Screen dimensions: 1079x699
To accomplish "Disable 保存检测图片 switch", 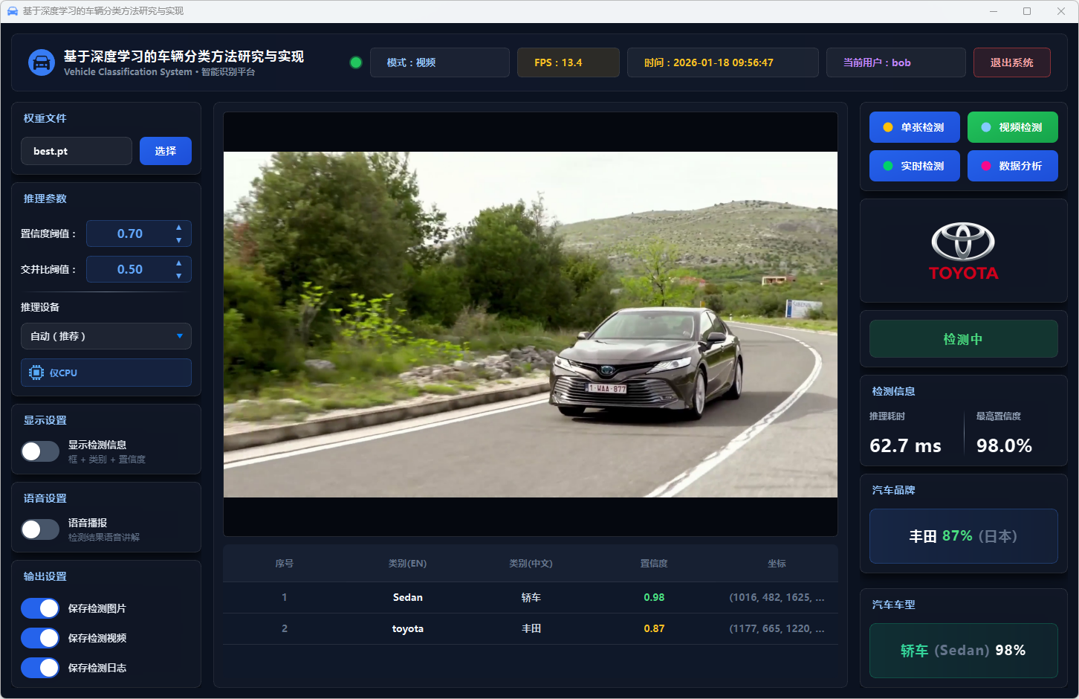I will point(40,608).
